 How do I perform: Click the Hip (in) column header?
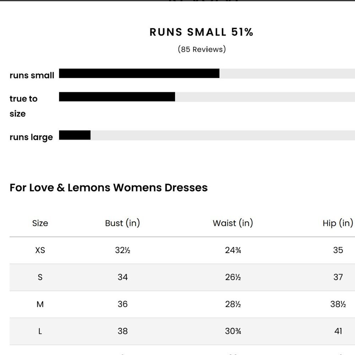click(338, 223)
